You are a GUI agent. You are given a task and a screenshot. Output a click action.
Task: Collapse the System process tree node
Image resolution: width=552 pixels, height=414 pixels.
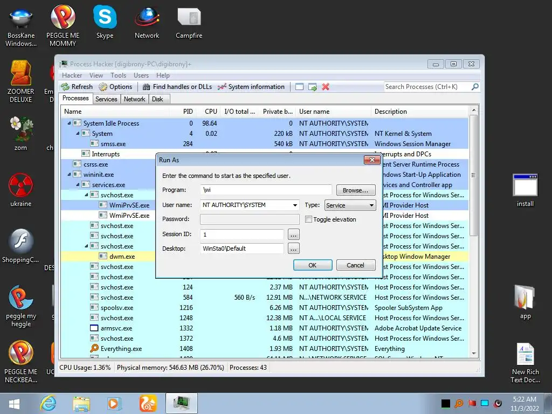(78, 134)
